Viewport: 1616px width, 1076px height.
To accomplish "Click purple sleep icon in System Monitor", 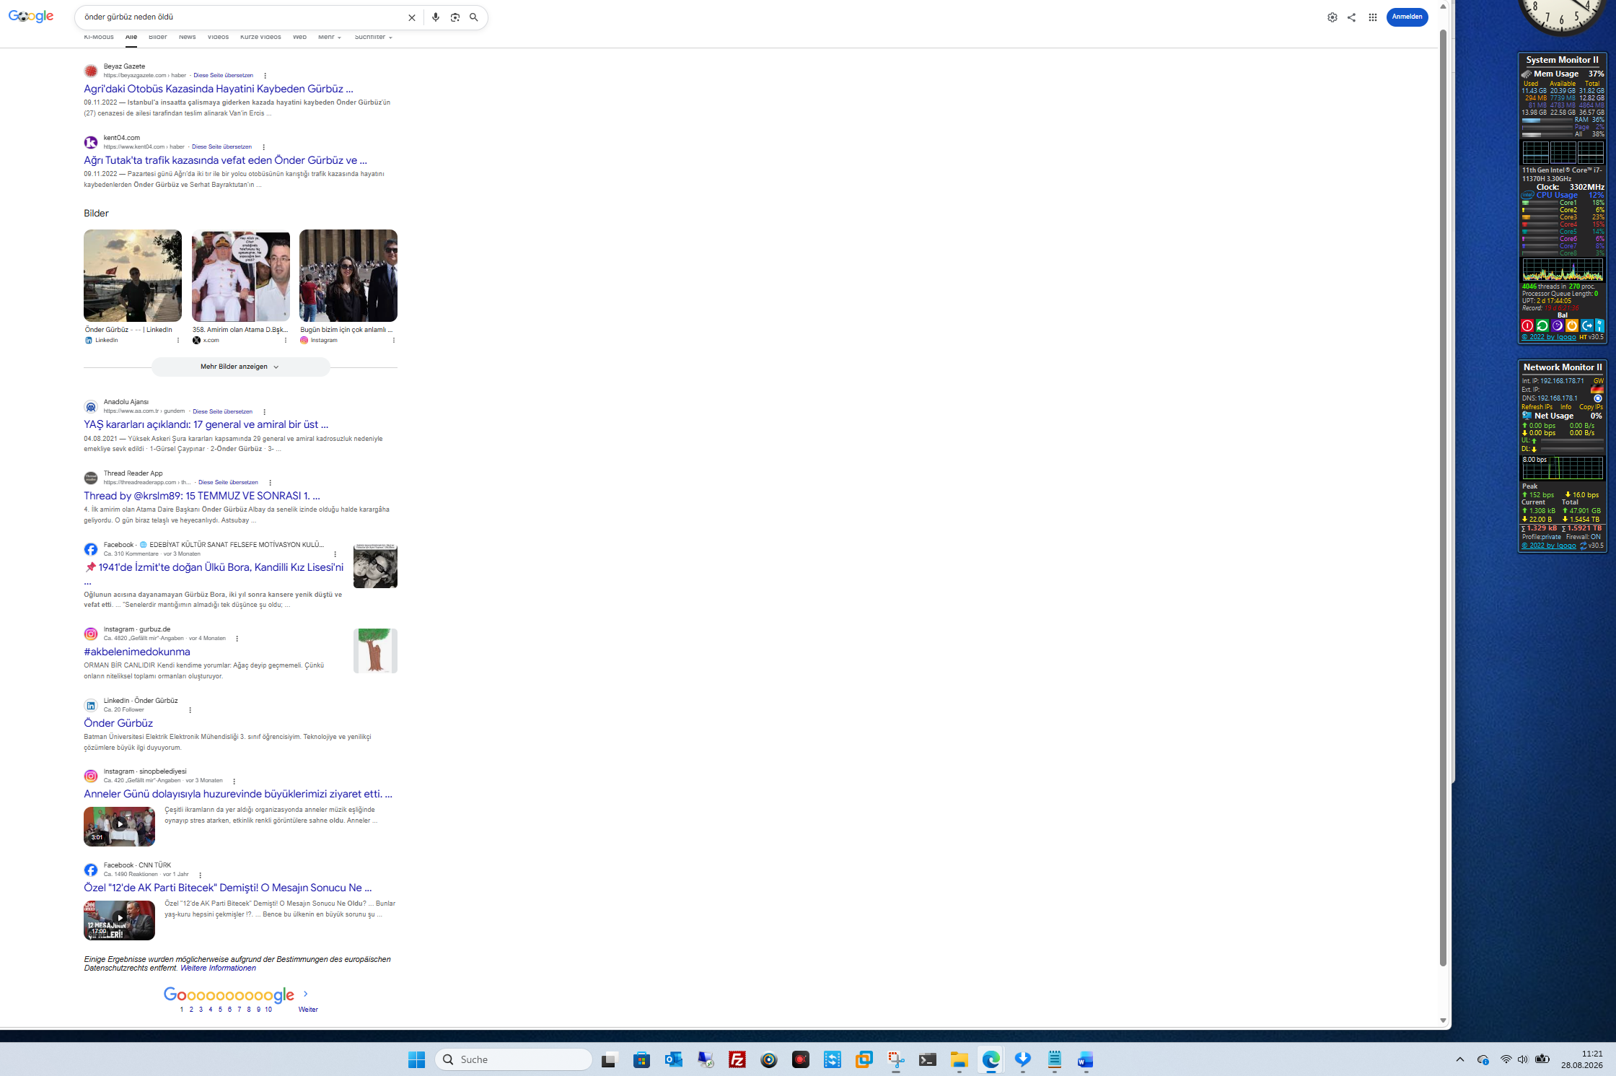I will [1558, 325].
